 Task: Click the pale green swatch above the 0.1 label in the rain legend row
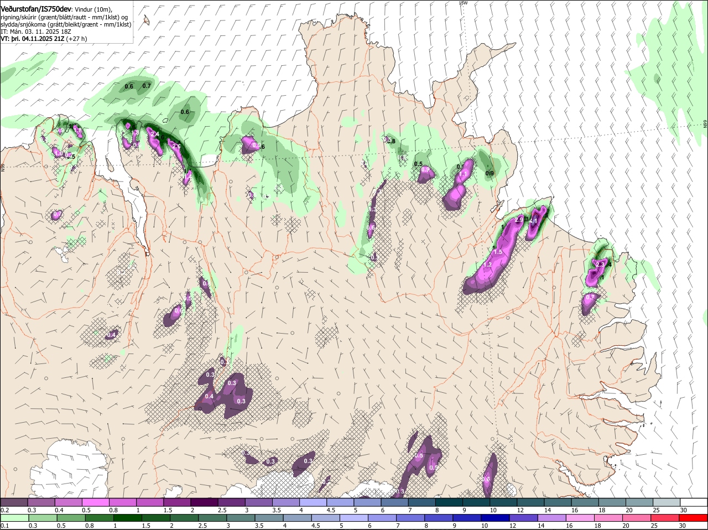click(x=15, y=518)
